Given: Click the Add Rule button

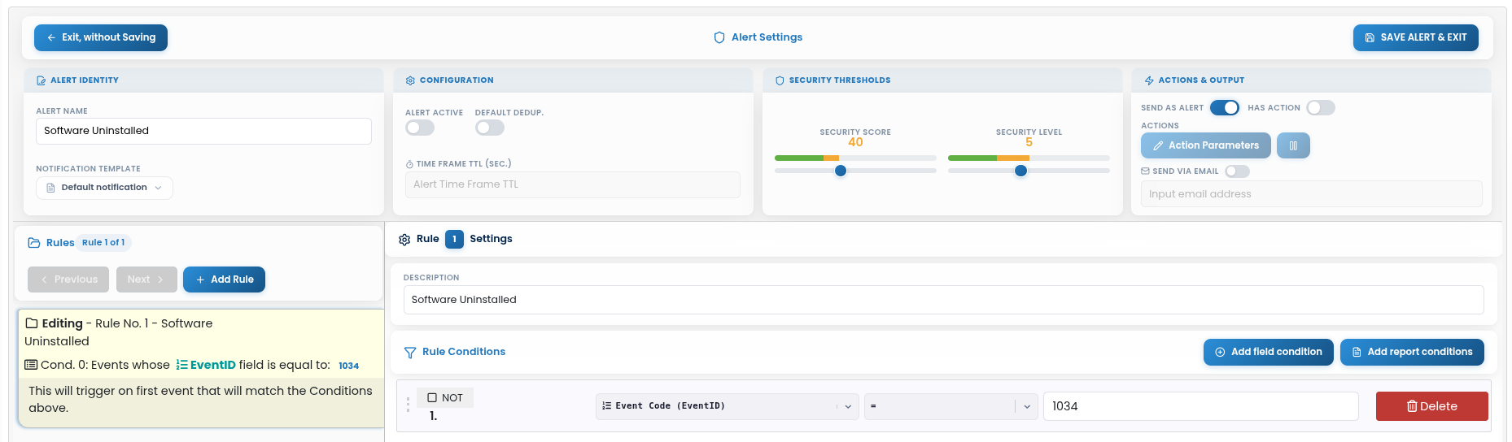Looking at the screenshot, I should (x=225, y=279).
